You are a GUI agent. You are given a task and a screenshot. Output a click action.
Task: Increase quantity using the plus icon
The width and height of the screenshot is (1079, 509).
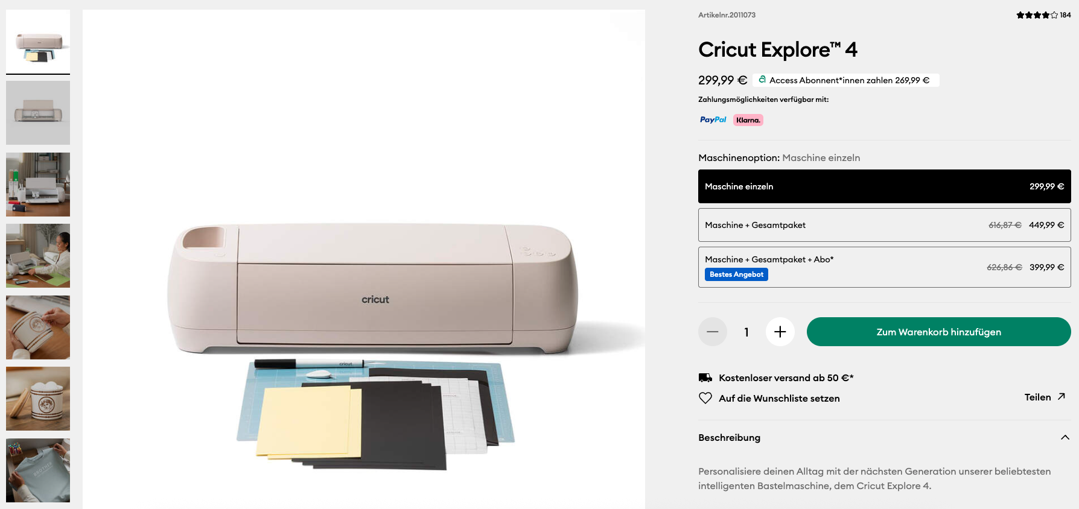(x=780, y=332)
